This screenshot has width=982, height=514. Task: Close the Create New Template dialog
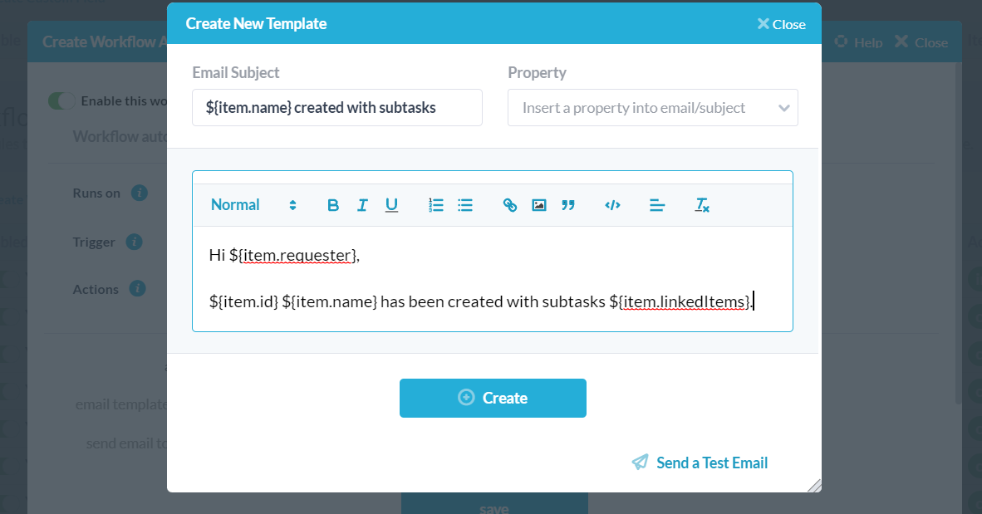(x=781, y=24)
